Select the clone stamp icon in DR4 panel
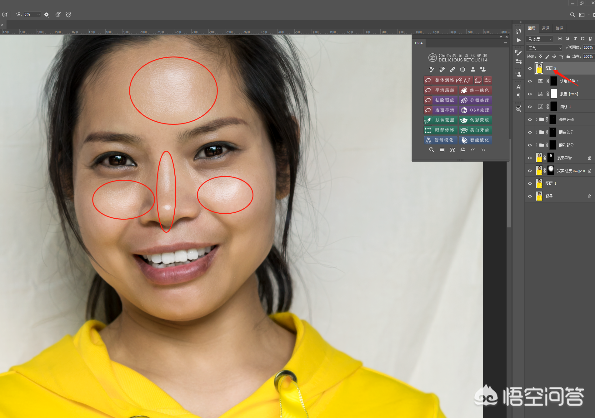Screen dimensions: 595x418 click(x=473, y=69)
